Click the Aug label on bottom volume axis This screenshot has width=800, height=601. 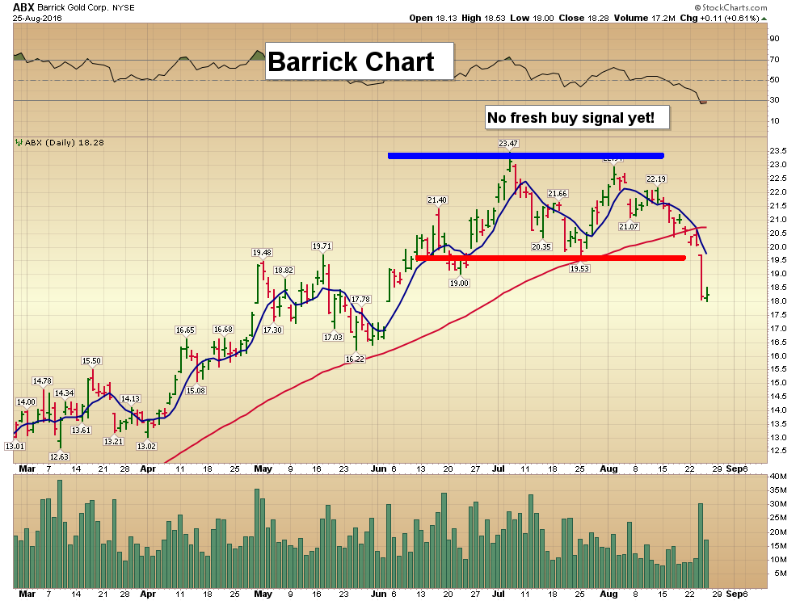click(x=608, y=594)
